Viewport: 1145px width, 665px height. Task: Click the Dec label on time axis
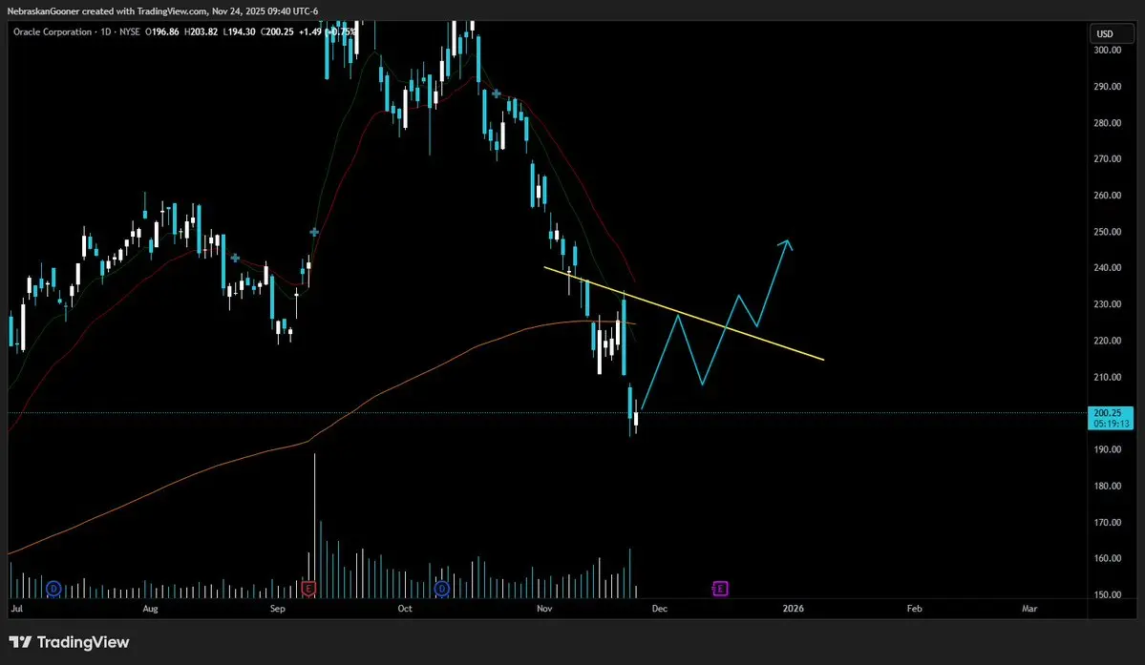(659, 608)
